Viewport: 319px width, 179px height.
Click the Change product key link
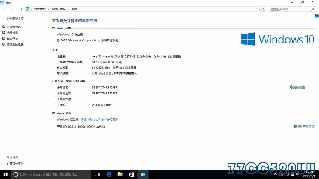click(305, 127)
